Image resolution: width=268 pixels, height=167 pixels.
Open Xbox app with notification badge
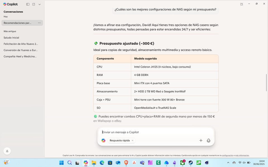point(183,163)
